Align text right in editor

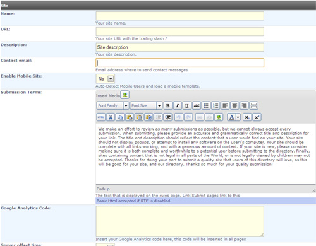[244, 105]
